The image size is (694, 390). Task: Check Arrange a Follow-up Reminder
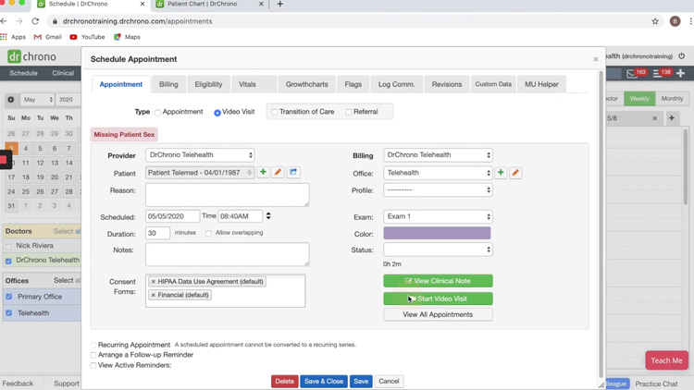(x=93, y=355)
